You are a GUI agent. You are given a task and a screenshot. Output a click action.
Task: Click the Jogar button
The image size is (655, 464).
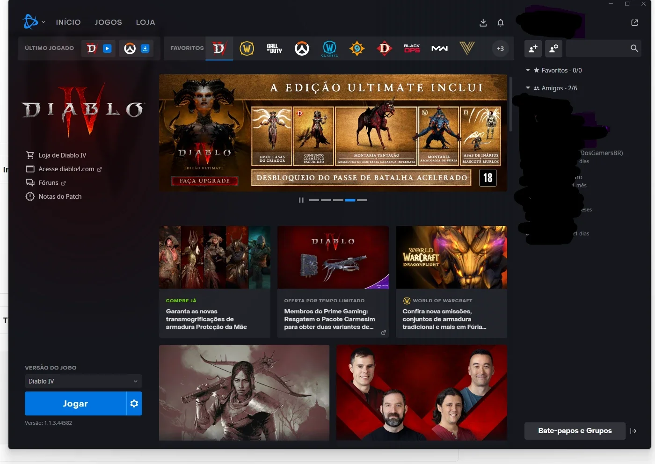(75, 404)
